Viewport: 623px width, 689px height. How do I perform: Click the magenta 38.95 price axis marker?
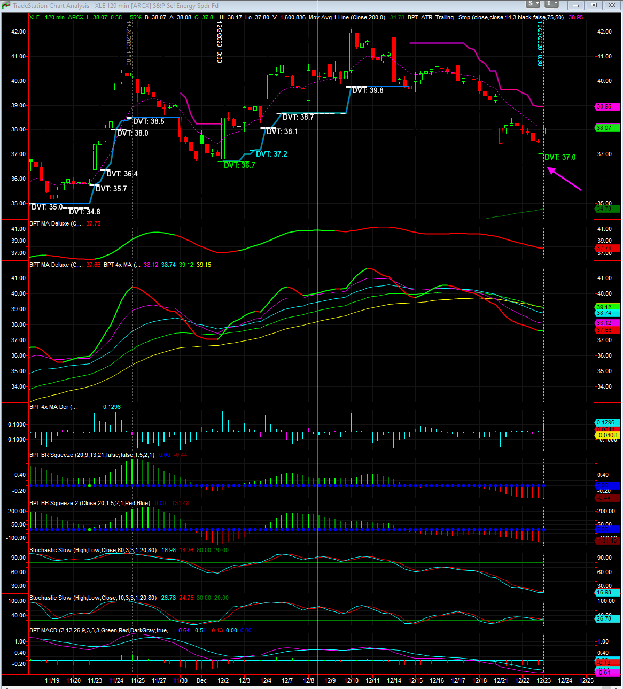coord(608,106)
